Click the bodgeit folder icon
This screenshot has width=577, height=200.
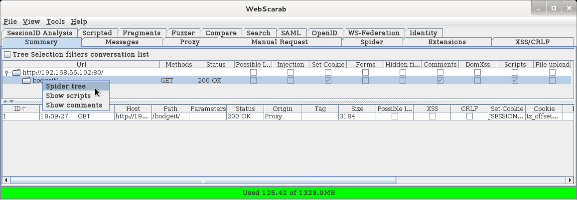26,80
